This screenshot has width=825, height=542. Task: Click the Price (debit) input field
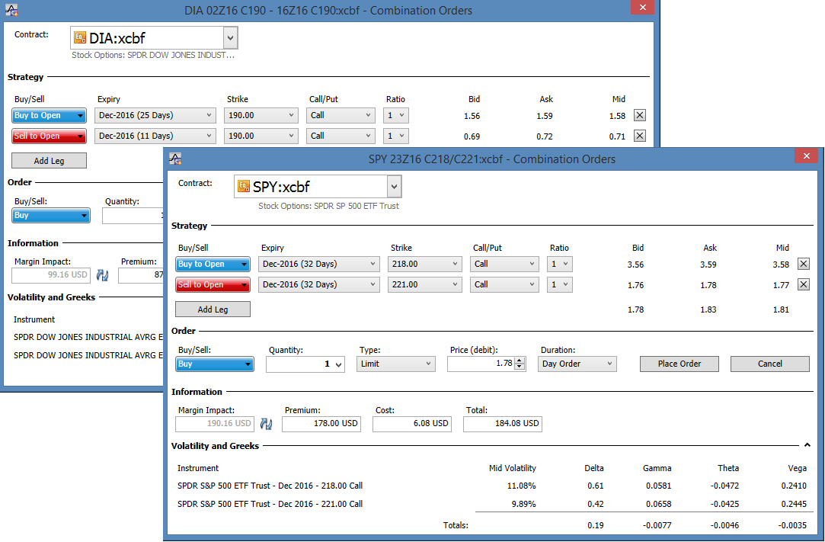[x=481, y=364]
